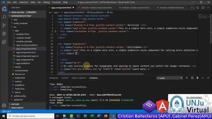The image size is (212, 119).
Task: Expand the Open Editors section
Action: [27, 12]
